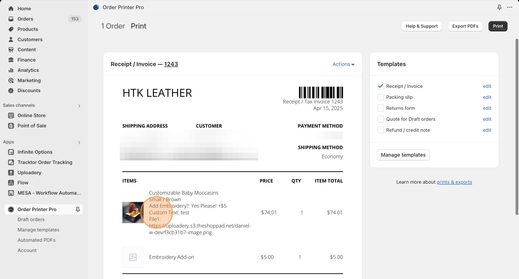Open Automated PDFs submenu item
The image size is (519, 279).
tap(37, 240)
